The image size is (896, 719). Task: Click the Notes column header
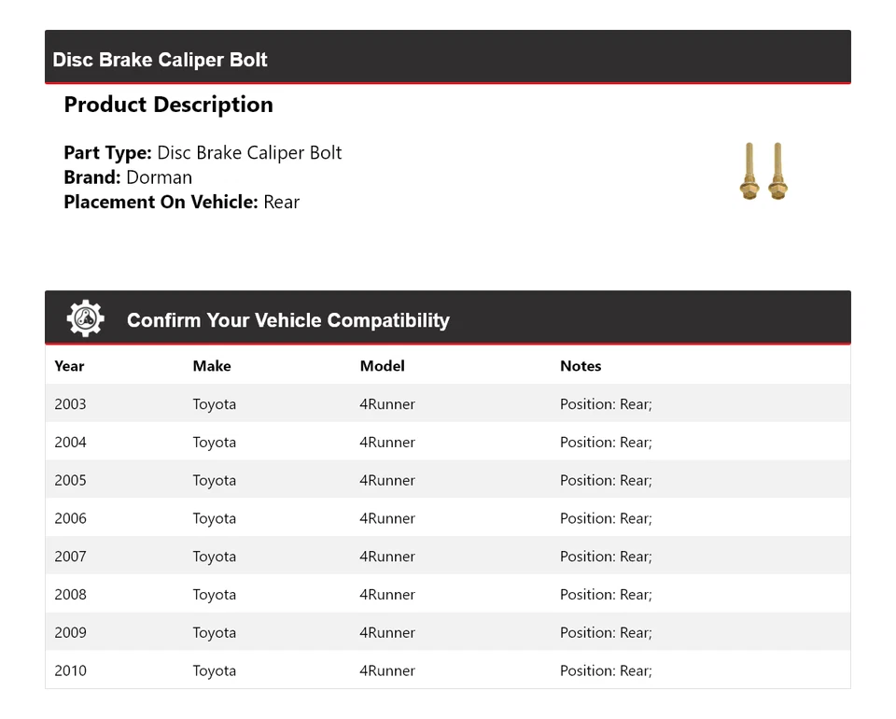[x=581, y=366]
